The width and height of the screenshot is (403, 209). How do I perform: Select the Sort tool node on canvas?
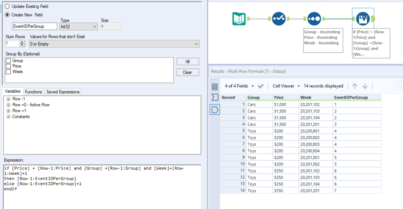tap(314, 19)
